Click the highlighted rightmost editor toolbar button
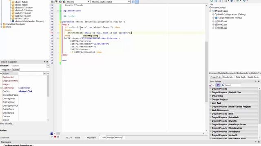The image size is (261, 146). 137,2
